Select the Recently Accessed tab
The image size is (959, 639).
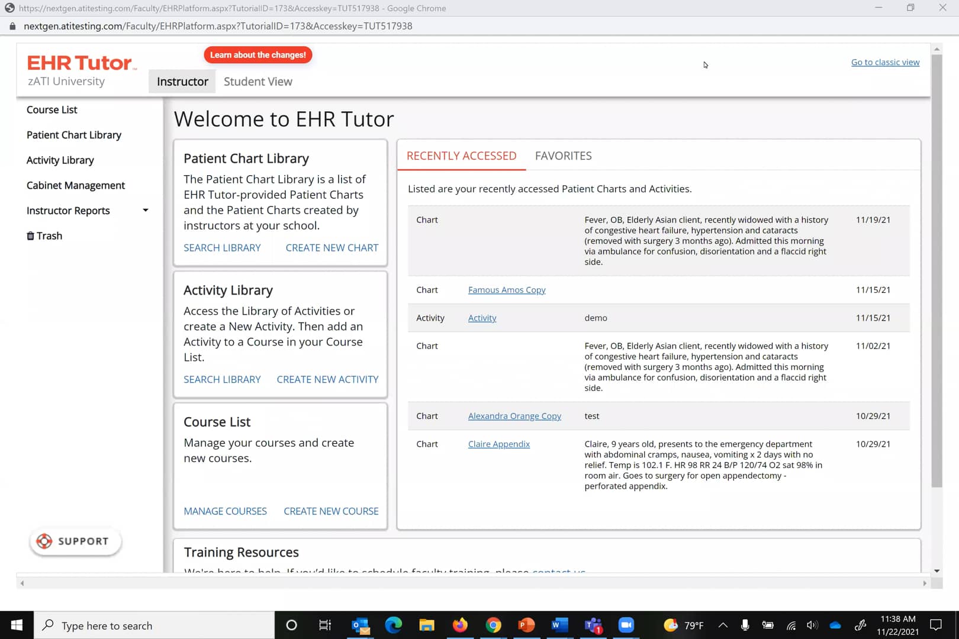[461, 156]
